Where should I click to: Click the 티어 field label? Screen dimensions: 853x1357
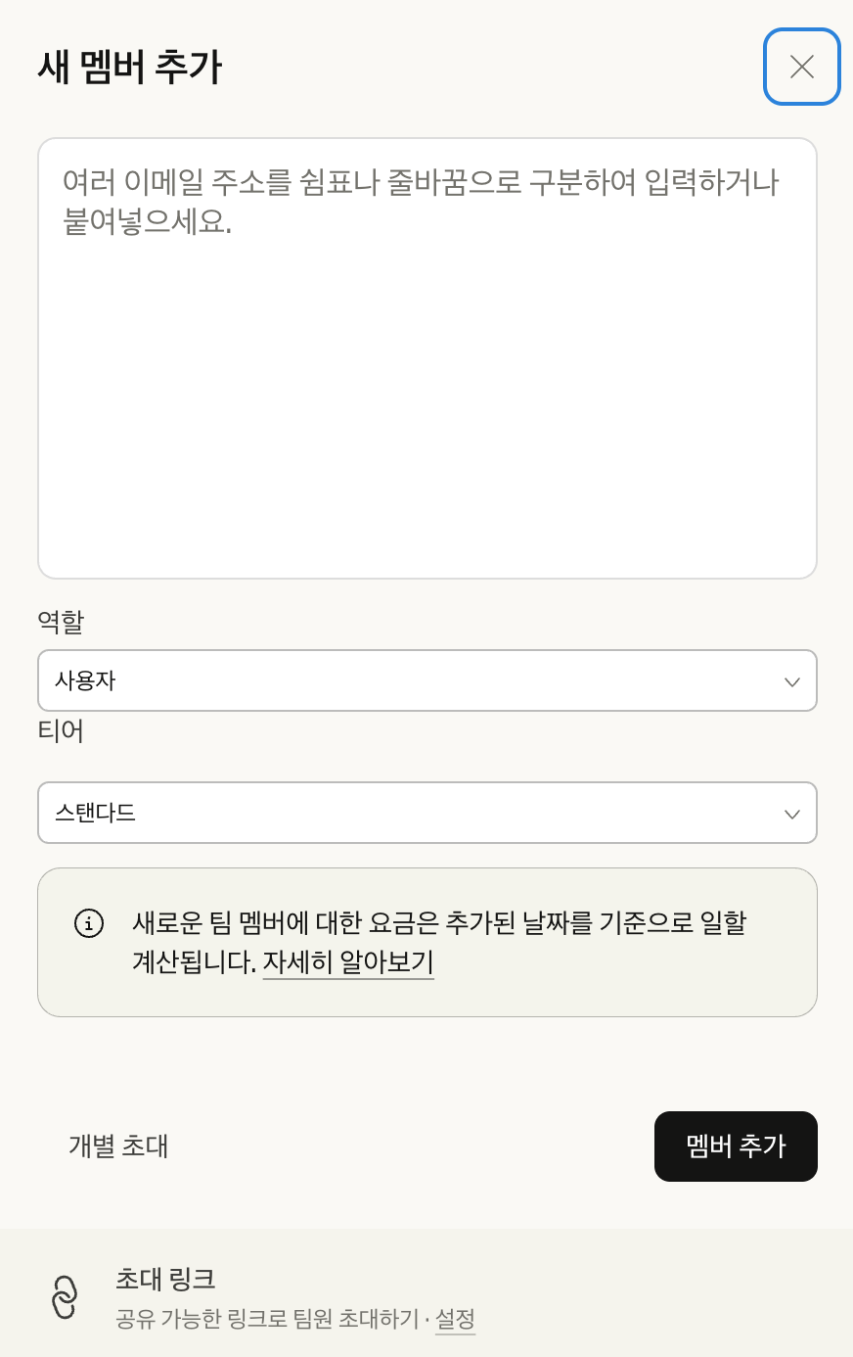[61, 730]
